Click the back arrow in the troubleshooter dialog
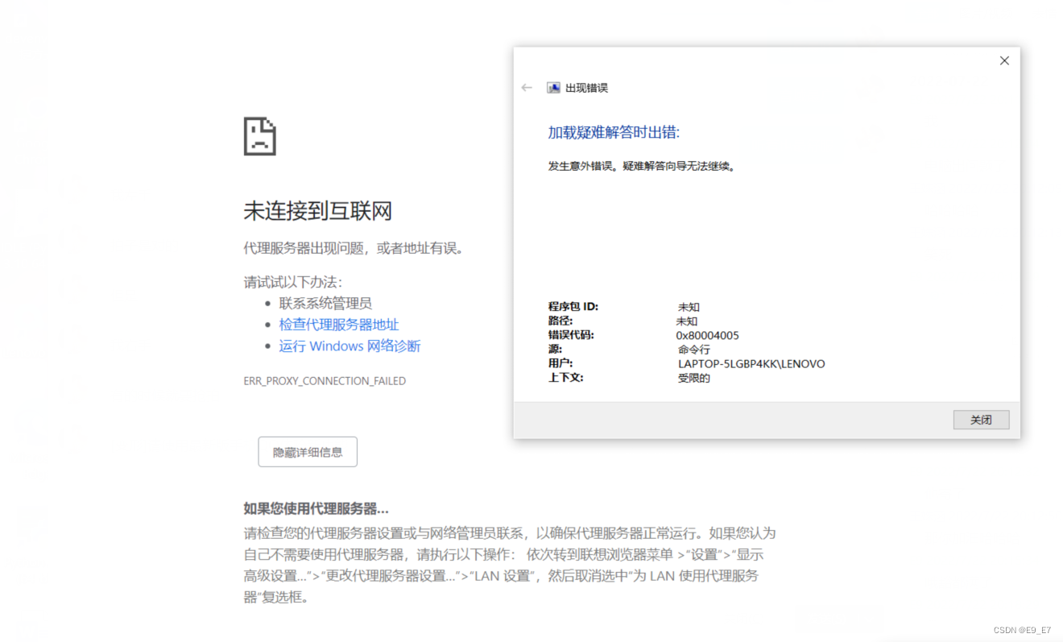This screenshot has width=1063, height=642. 527,87
